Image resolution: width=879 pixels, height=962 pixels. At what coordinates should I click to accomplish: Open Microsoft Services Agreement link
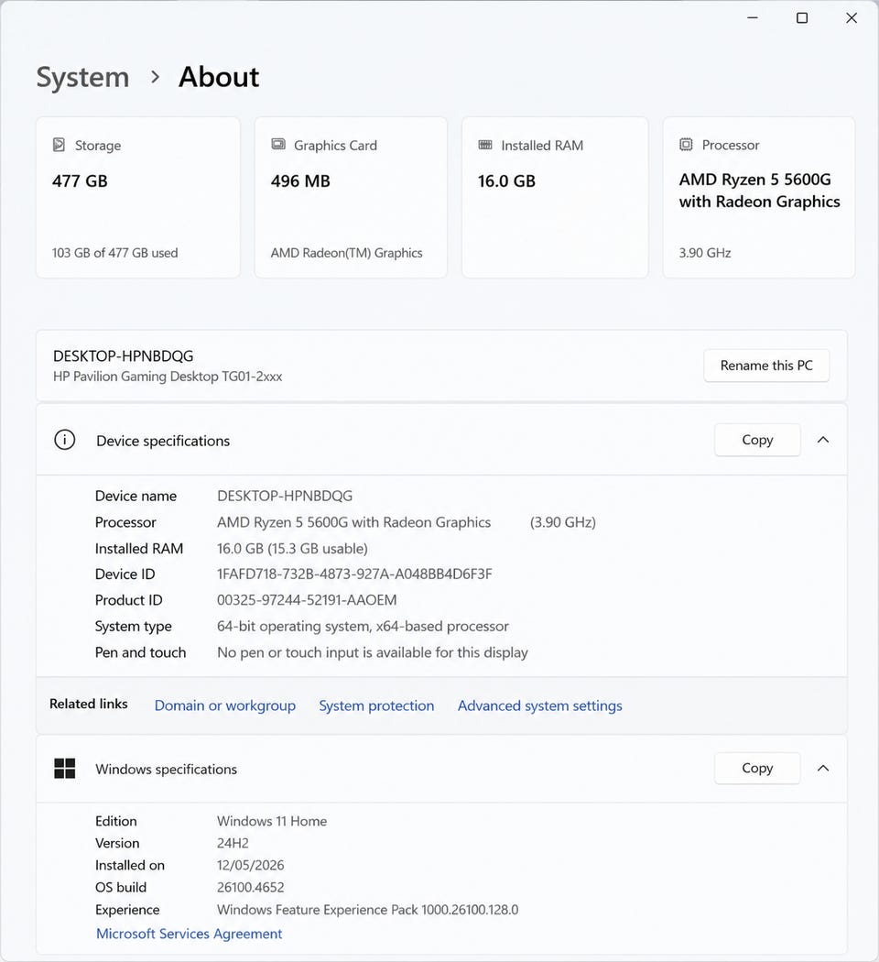pyautogui.click(x=189, y=934)
